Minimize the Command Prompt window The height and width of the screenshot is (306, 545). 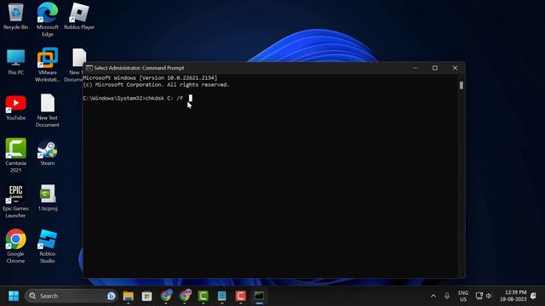(415, 68)
